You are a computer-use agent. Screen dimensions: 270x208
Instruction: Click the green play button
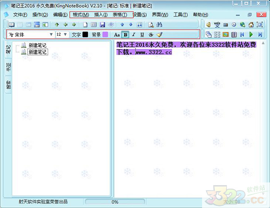point(251,35)
